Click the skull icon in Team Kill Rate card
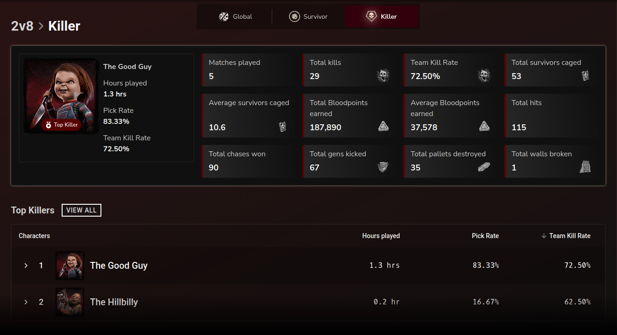617x335 pixels. [484, 75]
